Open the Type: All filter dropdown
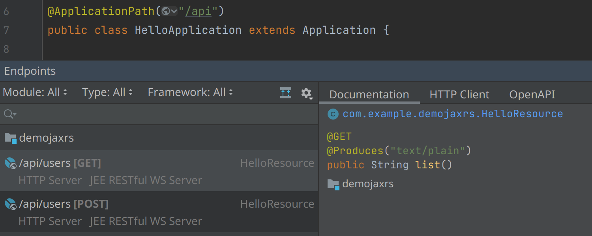 (x=107, y=92)
